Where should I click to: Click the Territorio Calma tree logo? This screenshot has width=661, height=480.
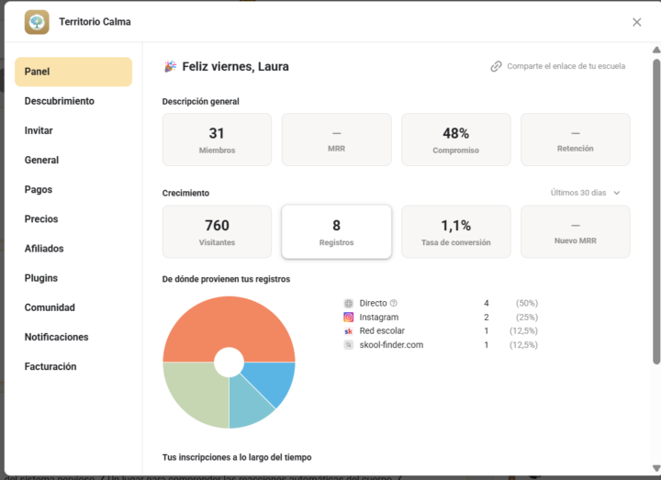(x=37, y=22)
